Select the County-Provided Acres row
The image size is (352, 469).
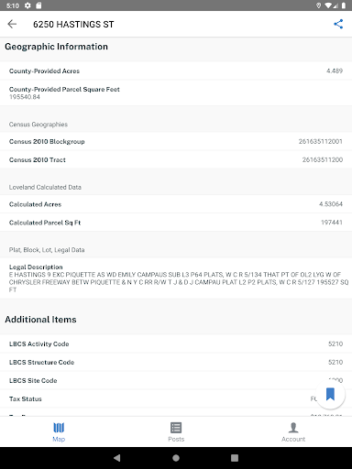pos(176,71)
